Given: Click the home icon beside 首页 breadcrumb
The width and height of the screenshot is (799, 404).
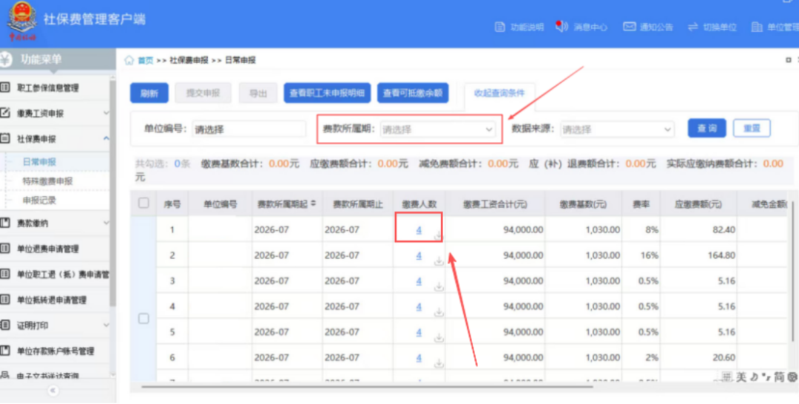Looking at the screenshot, I should coord(129,60).
